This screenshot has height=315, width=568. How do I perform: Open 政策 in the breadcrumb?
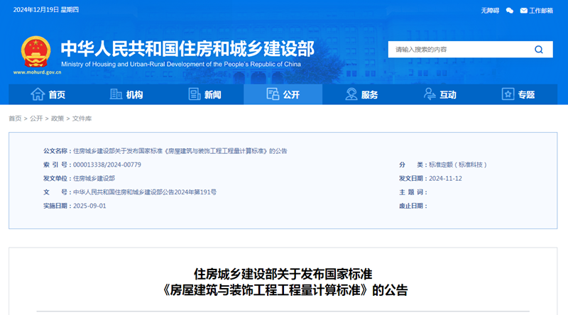[x=58, y=118]
